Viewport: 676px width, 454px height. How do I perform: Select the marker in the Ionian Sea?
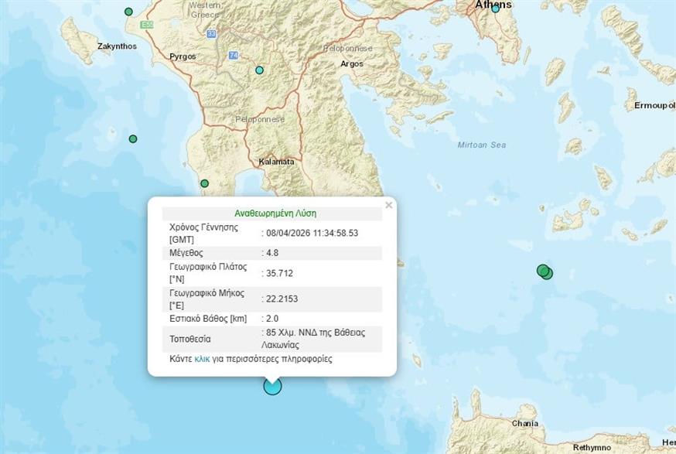(x=132, y=140)
